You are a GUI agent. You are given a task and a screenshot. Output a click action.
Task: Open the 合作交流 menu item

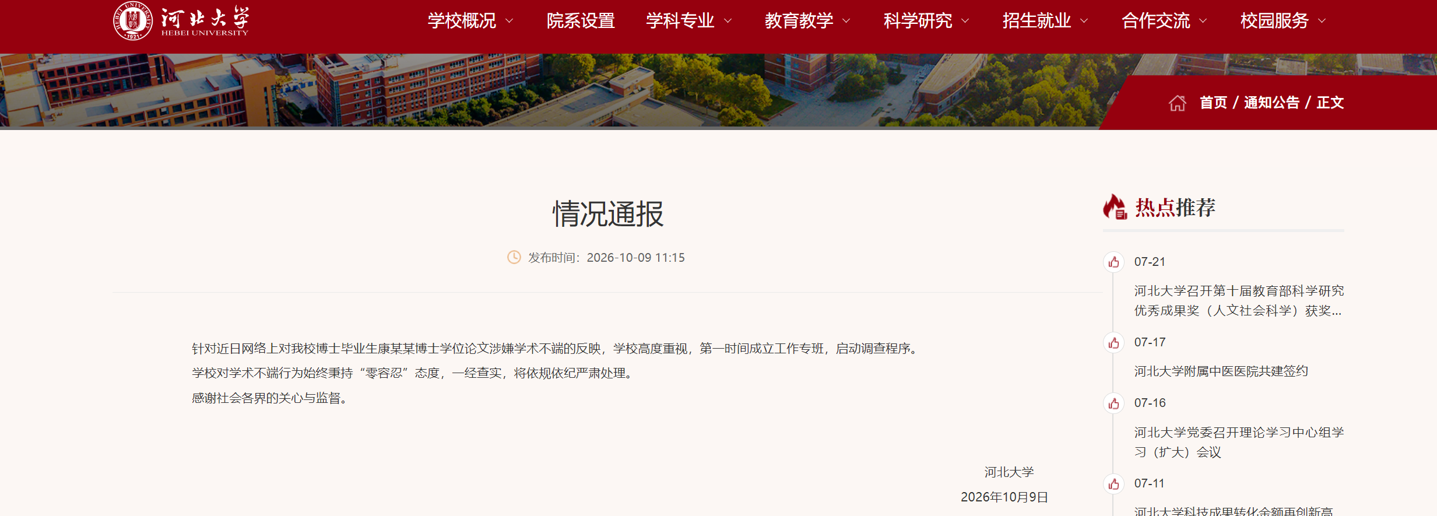[1155, 21]
